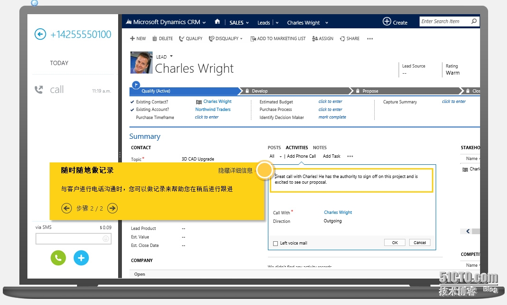Click Add Task link
The image size is (507, 305).
pos(331,156)
